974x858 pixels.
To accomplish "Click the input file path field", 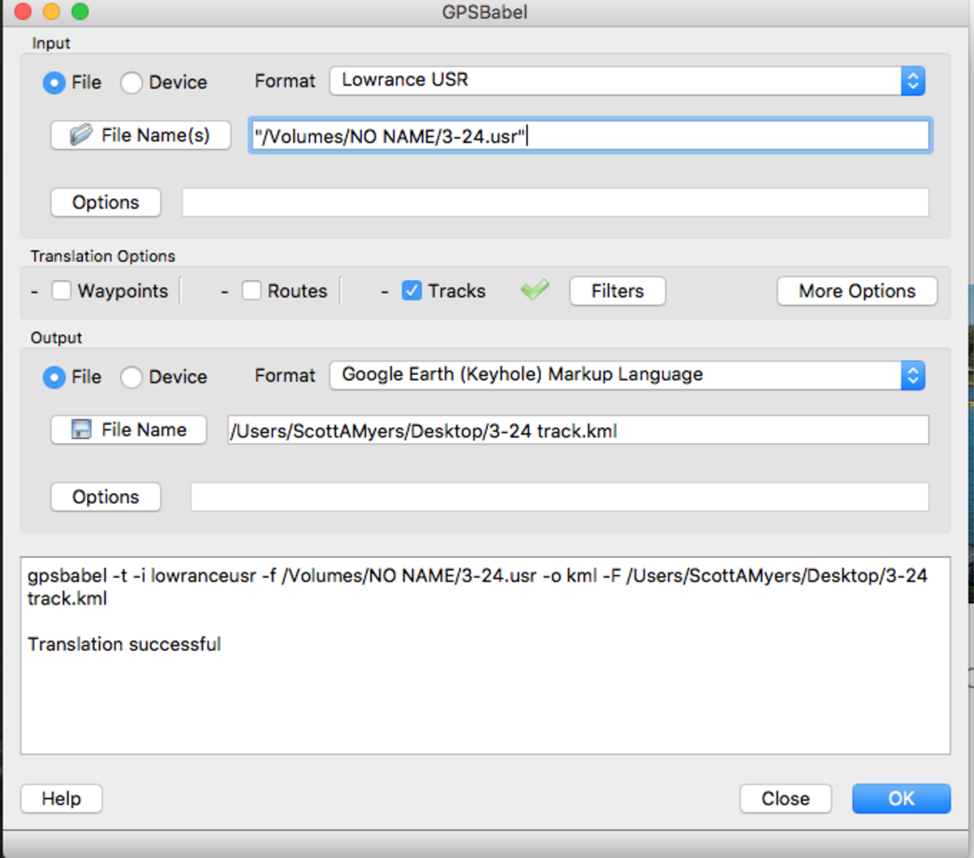I will tap(590, 136).
